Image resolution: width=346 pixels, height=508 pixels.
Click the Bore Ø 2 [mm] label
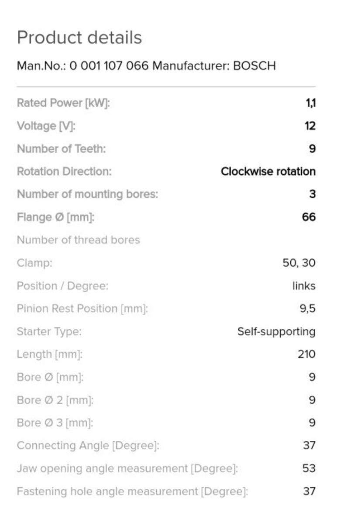[x=55, y=400]
